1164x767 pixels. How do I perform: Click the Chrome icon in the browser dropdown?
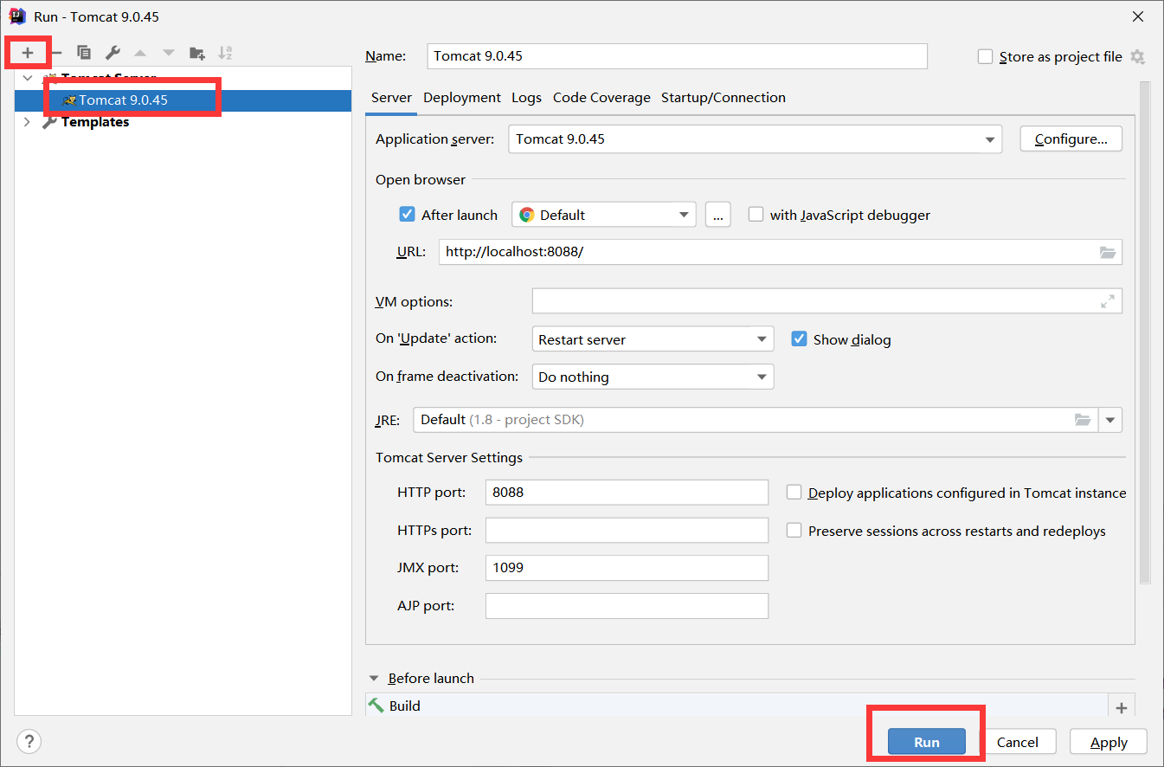click(x=527, y=215)
